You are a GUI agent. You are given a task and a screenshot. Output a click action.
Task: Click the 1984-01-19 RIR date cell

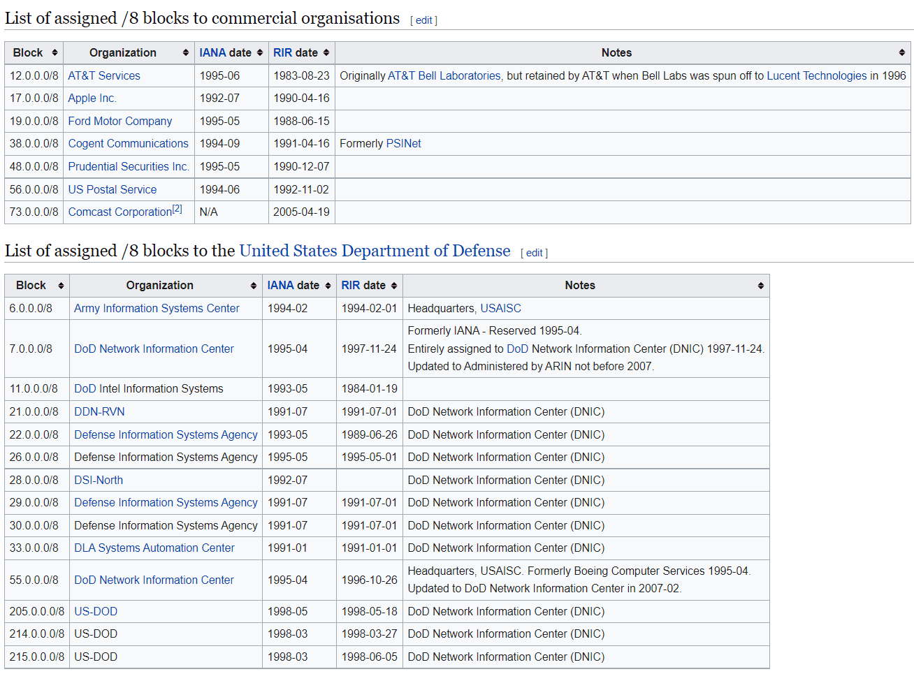[x=370, y=389]
